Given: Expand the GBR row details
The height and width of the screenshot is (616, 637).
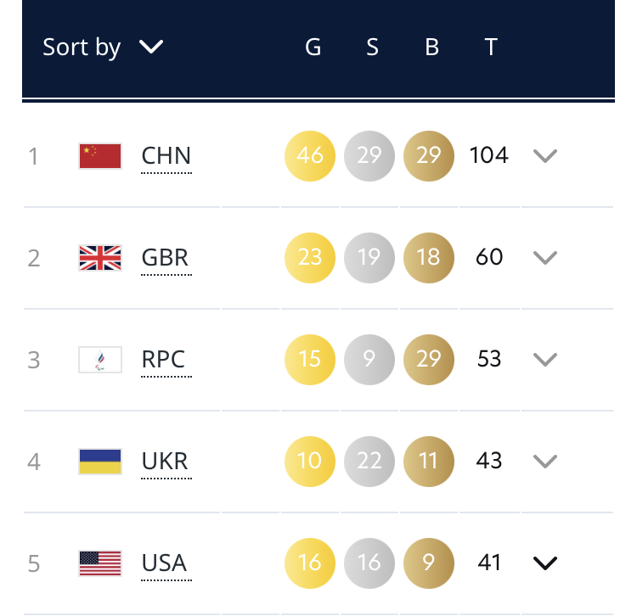Looking at the screenshot, I should [x=544, y=258].
